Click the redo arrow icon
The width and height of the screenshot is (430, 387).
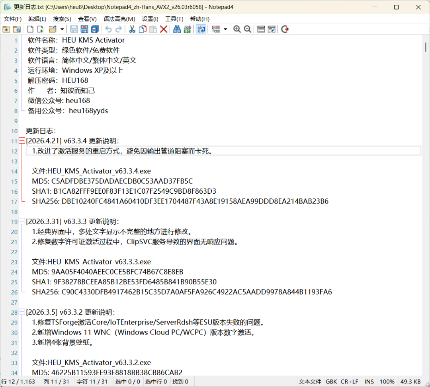[119, 29]
